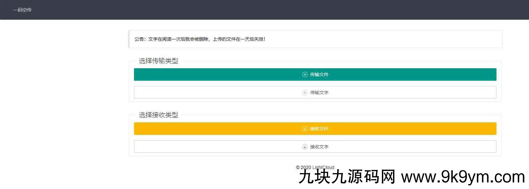The height and width of the screenshot is (189, 529).
Task: Click the empty dark navigation bar area
Action: click(263, 10)
